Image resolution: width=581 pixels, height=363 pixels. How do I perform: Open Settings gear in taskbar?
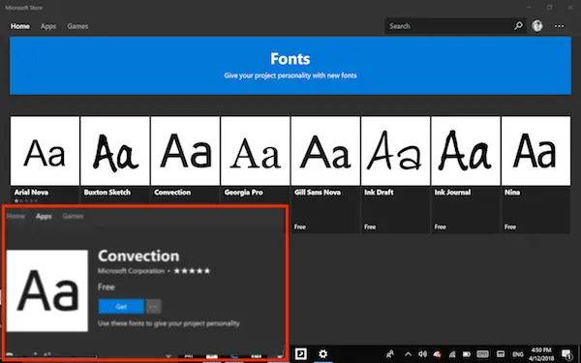click(x=323, y=353)
